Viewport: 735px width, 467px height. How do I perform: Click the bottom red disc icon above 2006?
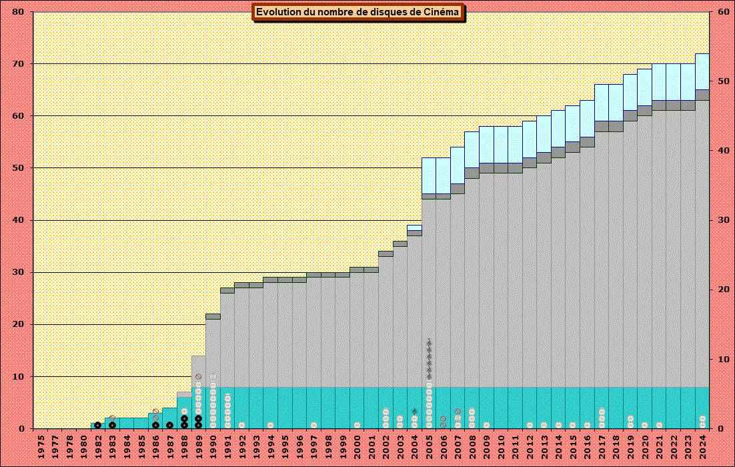coord(444,425)
